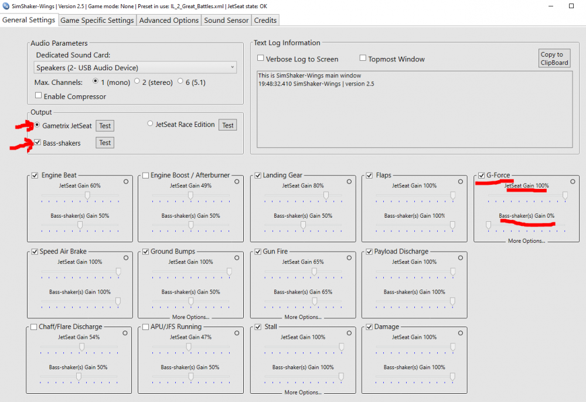This screenshot has height=402, width=586.
Task: Click inside the text log output box
Action: [x=414, y=109]
